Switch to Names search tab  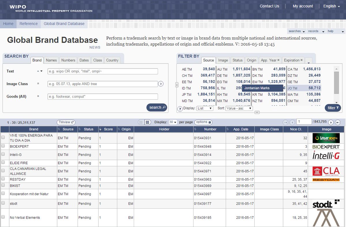coord(51,60)
